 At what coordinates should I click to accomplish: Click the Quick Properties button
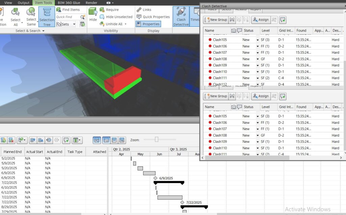(153, 17)
